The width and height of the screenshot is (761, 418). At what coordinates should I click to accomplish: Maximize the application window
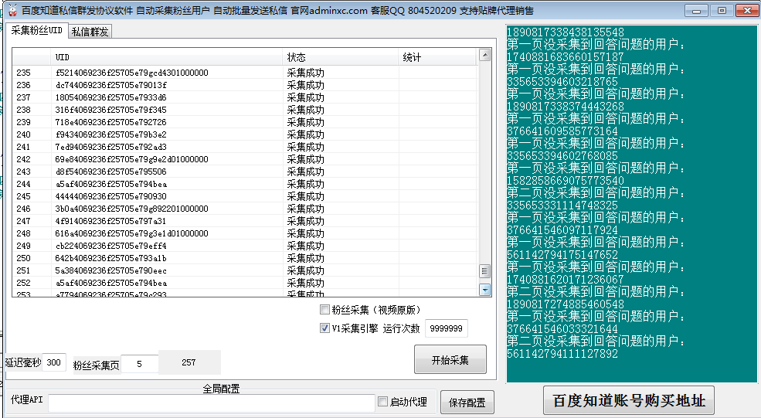pos(720,10)
